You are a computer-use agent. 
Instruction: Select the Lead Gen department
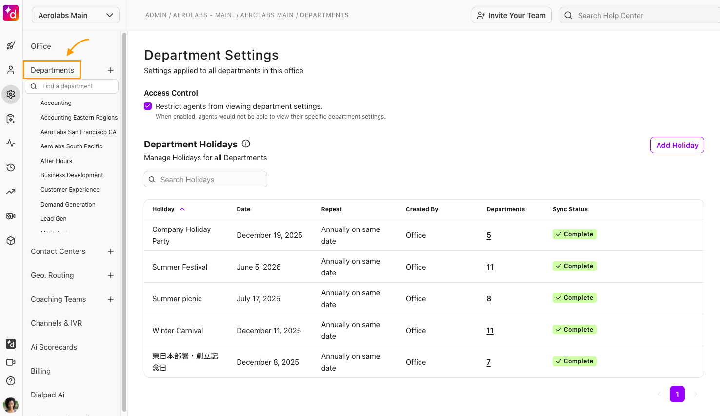click(54, 219)
